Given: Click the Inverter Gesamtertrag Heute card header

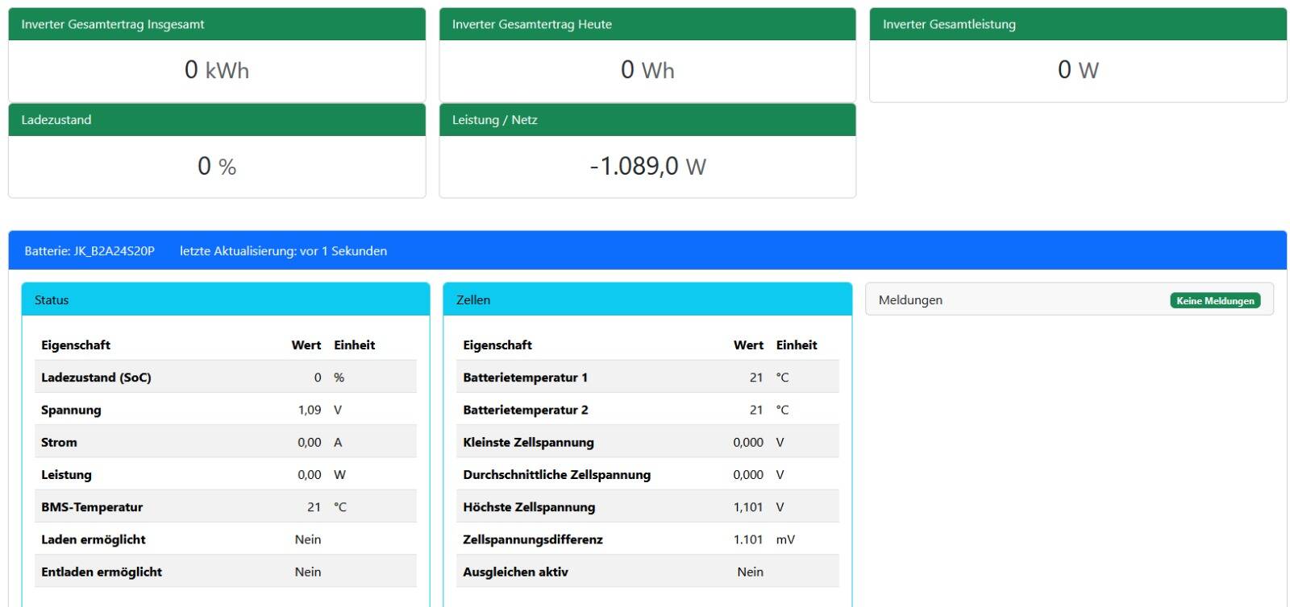Looking at the screenshot, I should 647,24.
